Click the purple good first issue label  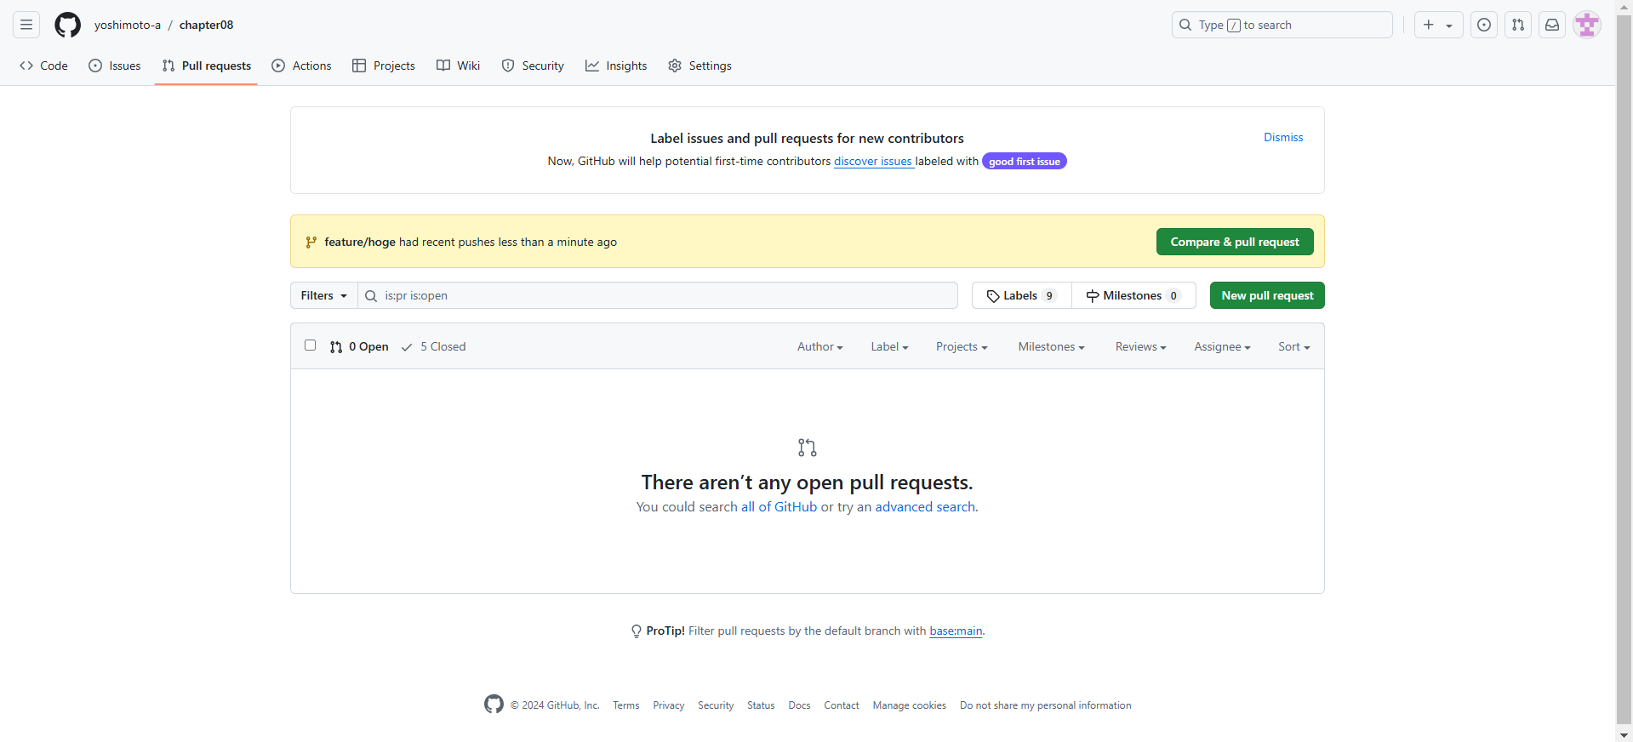1024,162
